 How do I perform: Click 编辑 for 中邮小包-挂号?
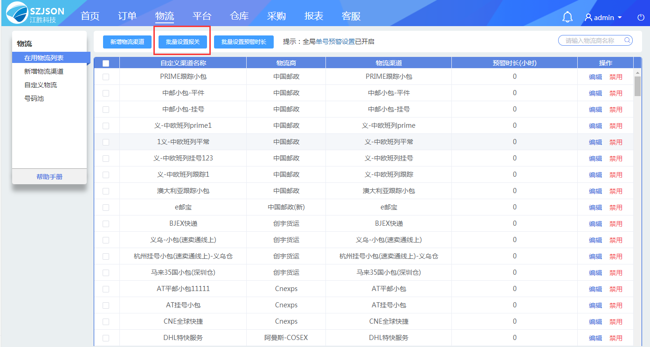pos(595,110)
